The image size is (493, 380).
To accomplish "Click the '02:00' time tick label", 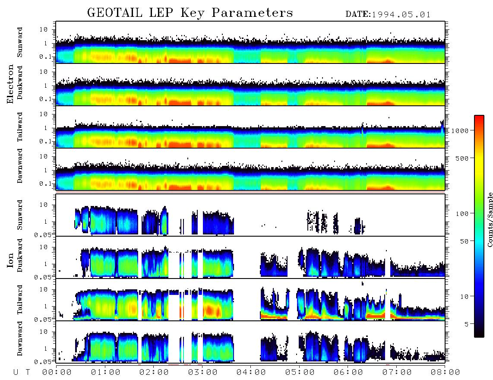I will click(x=154, y=373).
